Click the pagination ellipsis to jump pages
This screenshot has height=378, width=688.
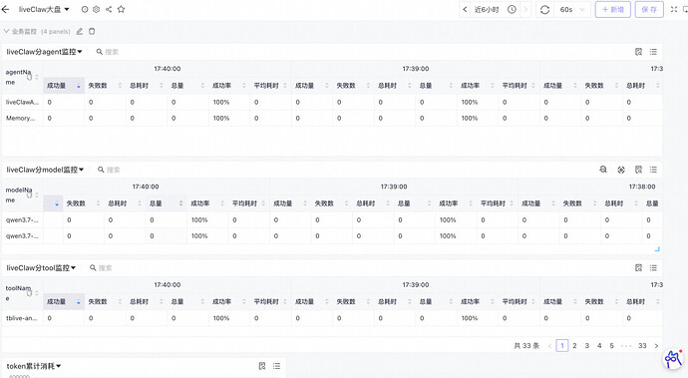[626, 346]
